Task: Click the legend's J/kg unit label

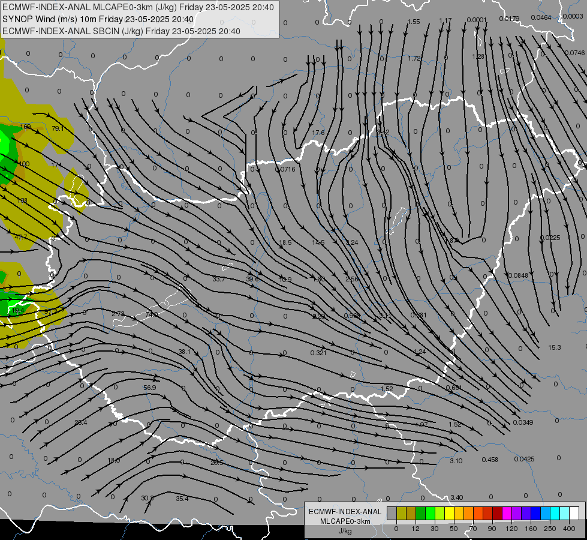Action: tap(345, 531)
